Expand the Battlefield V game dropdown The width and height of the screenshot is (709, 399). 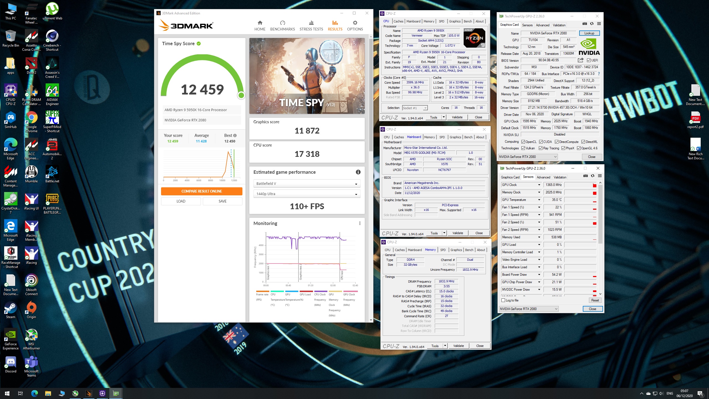click(307, 184)
